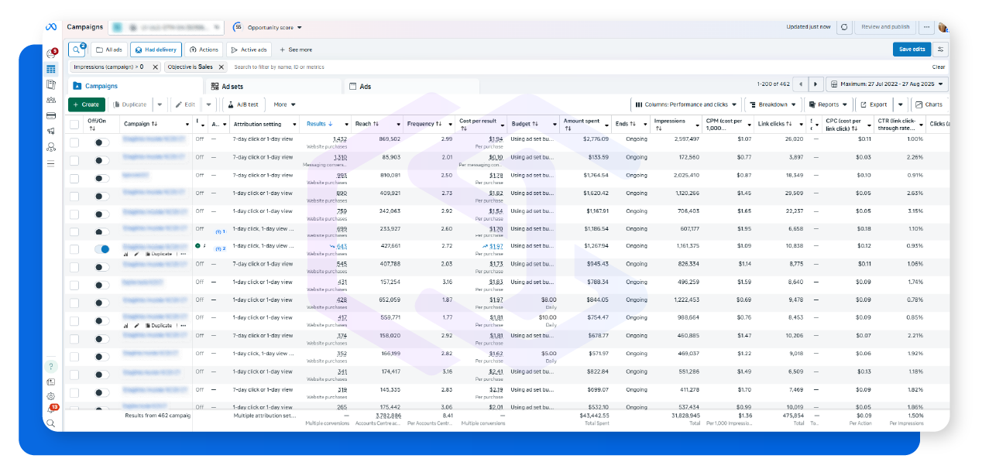The width and height of the screenshot is (989, 469).
Task: Tick the select-all checkbox in table header
Action: (74, 124)
